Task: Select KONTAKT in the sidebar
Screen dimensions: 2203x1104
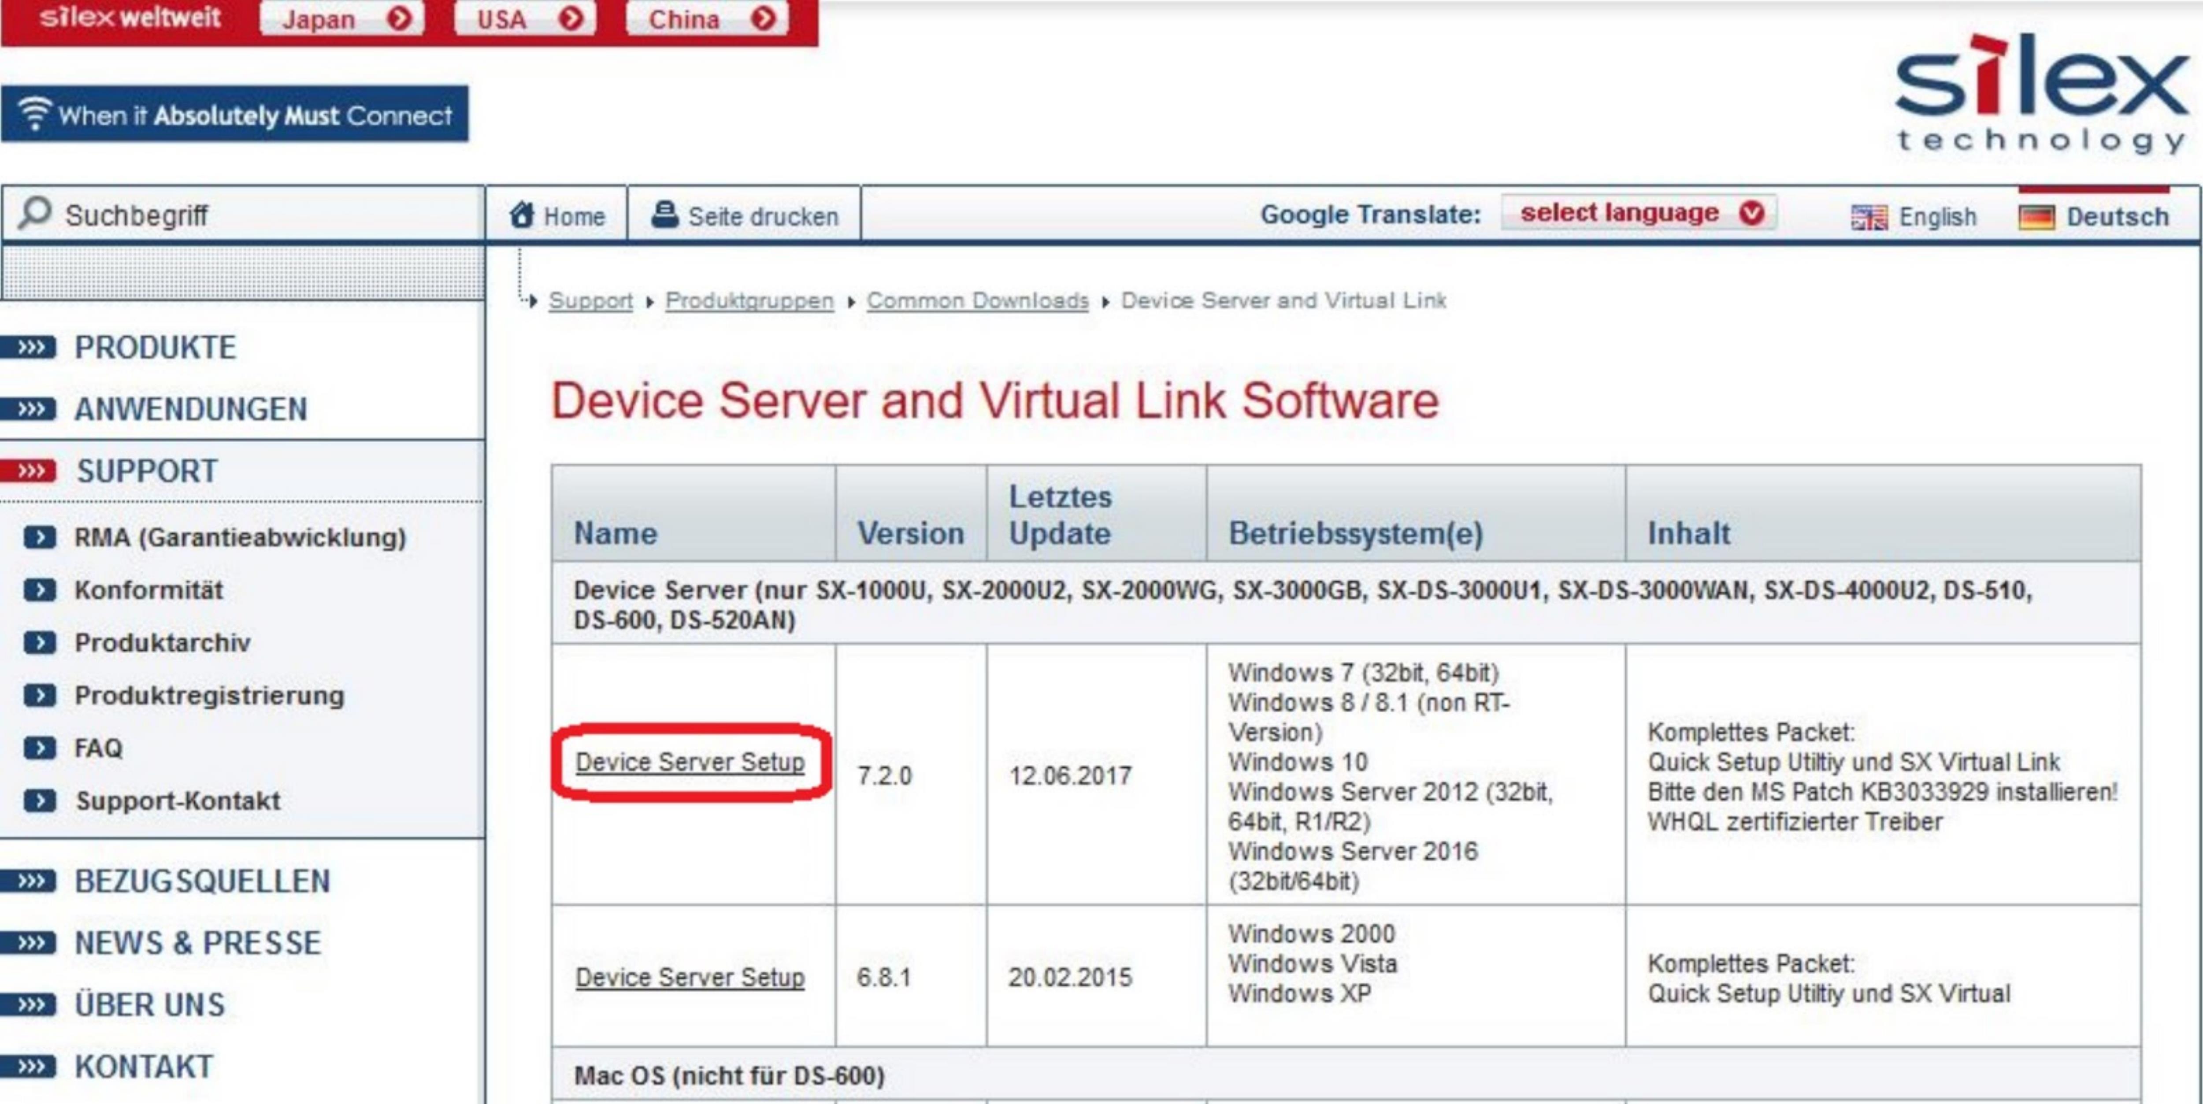Action: [144, 1066]
